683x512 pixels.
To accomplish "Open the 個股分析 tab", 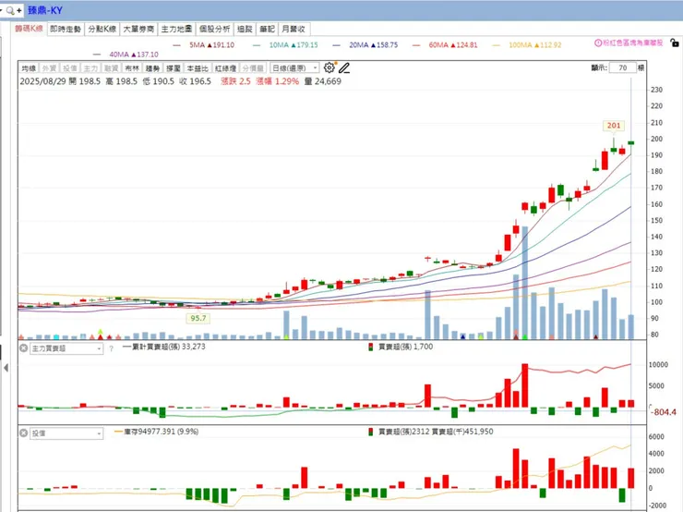I will [x=214, y=29].
